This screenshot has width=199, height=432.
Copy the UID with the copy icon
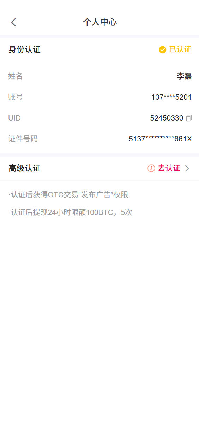[x=189, y=118]
